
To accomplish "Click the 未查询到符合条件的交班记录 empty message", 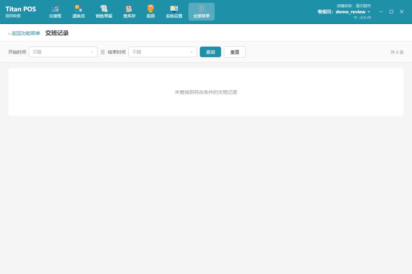I will tap(206, 92).
